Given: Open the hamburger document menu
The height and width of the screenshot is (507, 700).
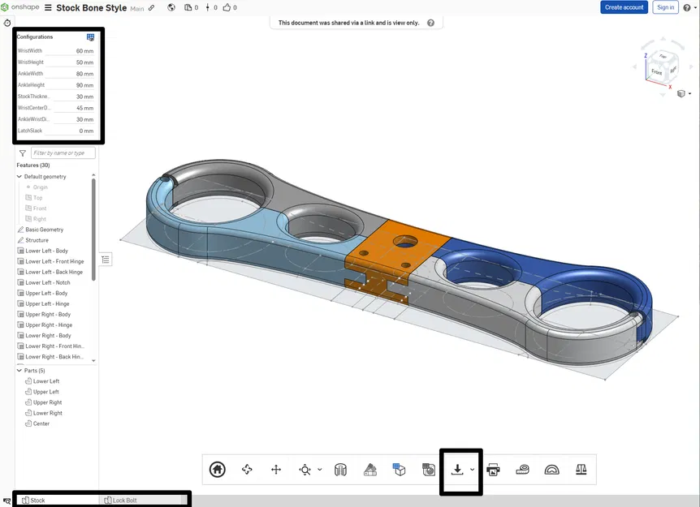Looking at the screenshot, I should click(x=48, y=7).
